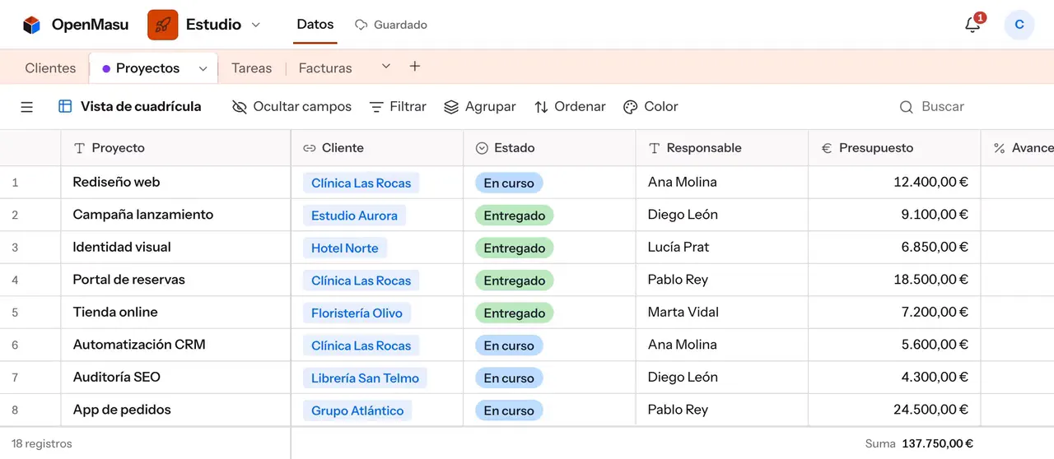Click Ocultar campos button
1054x459 pixels.
pyautogui.click(x=291, y=107)
